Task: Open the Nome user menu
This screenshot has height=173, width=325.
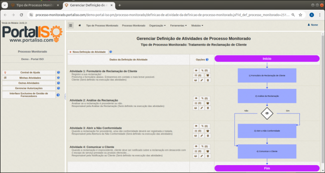Action: click(x=313, y=25)
